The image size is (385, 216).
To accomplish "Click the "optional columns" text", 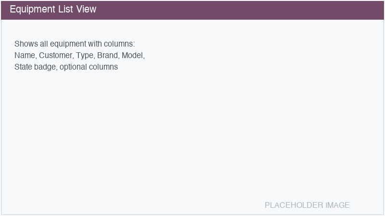I will pyautogui.click(x=89, y=67).
